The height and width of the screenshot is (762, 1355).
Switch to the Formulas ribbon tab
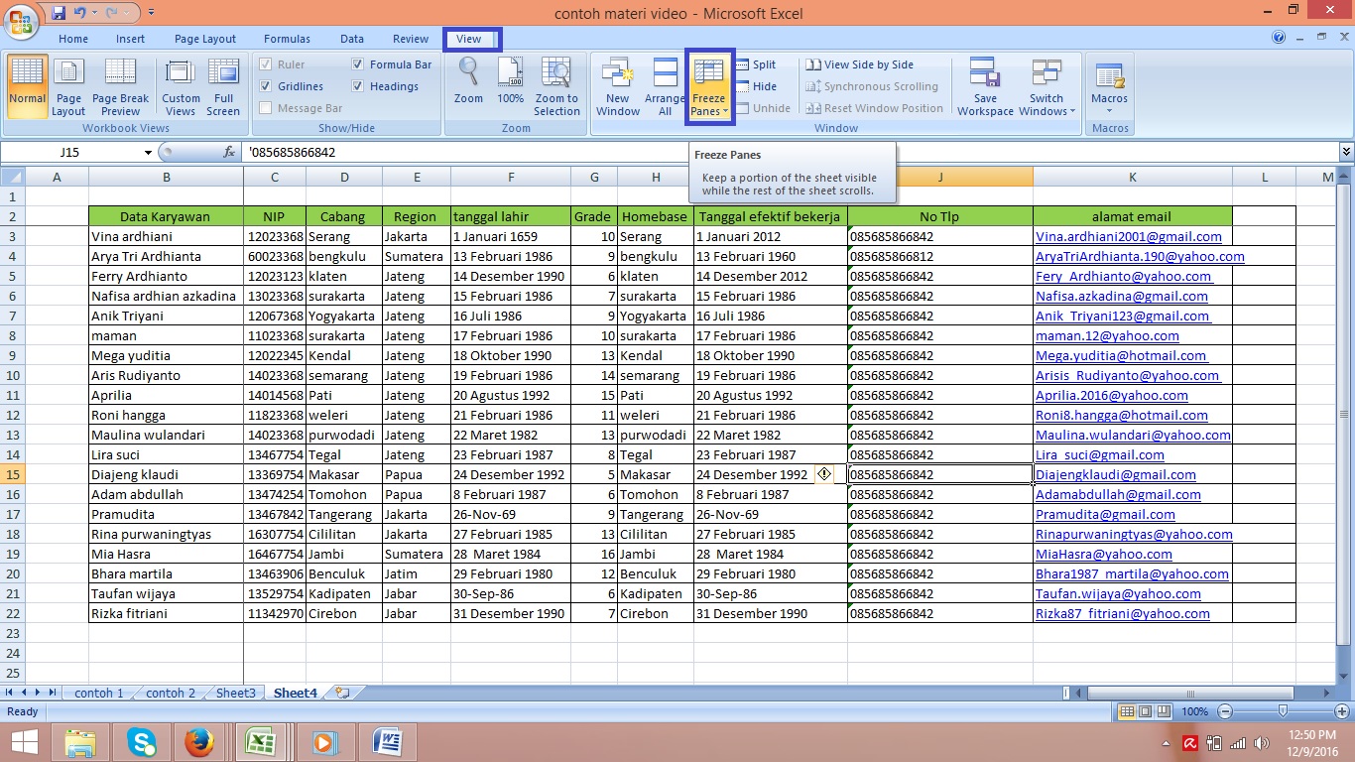[287, 39]
